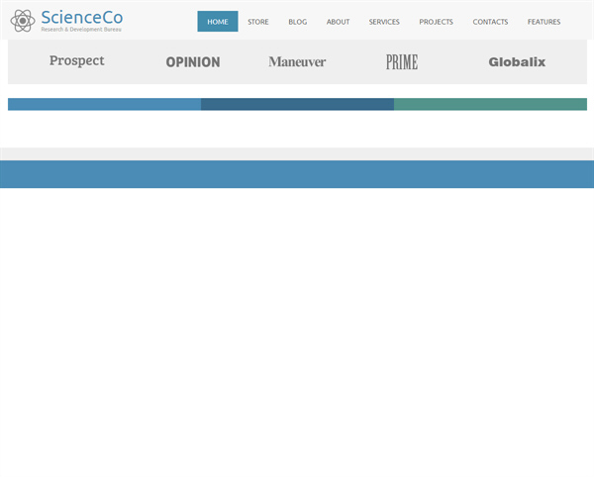Navigate to the SERVICES page

(384, 22)
